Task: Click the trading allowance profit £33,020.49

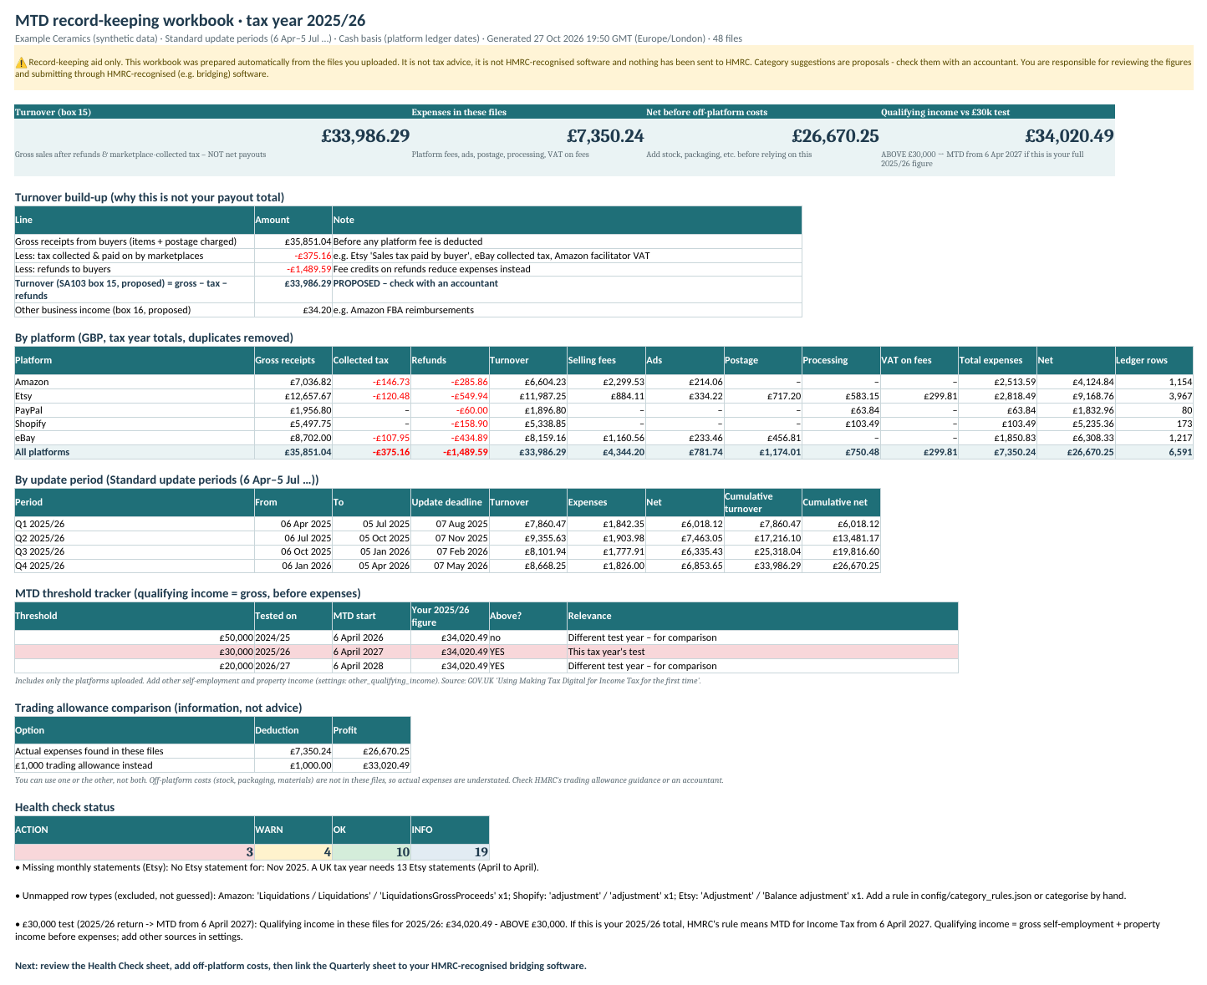Action: click(371, 765)
